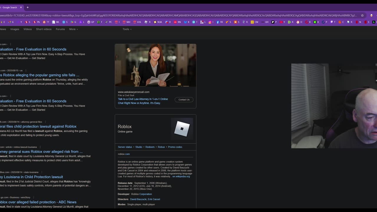Open the bookmark labeled O

coord(300,22)
